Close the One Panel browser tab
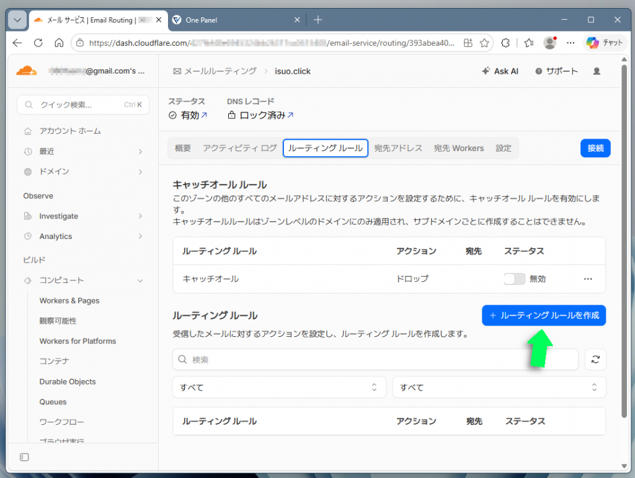This screenshot has width=635, height=478. coord(297,20)
